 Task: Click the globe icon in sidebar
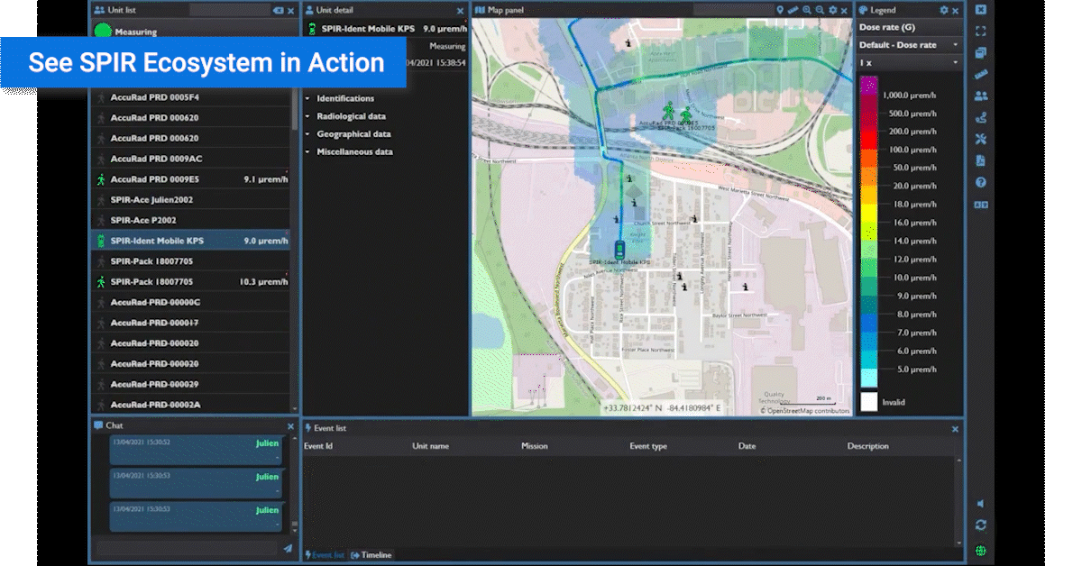(x=981, y=550)
